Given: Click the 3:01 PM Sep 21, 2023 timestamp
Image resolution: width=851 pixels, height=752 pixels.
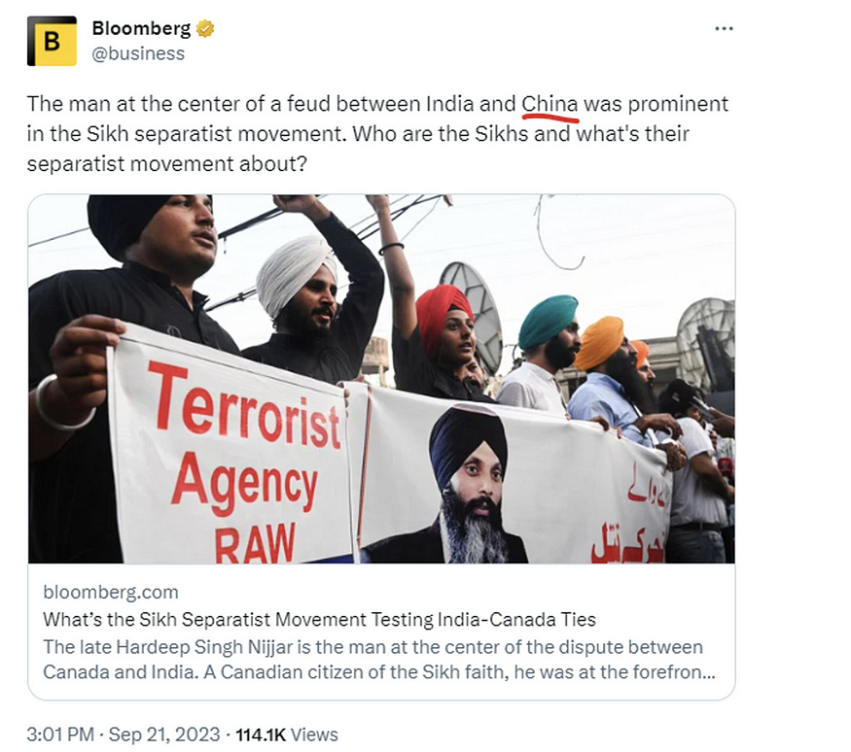Looking at the screenshot, I should (124, 735).
